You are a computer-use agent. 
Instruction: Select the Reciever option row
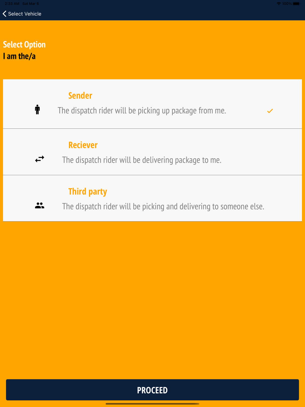tap(152, 152)
